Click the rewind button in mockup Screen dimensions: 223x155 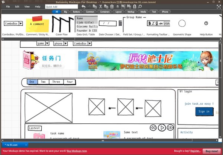(x=153, y=128)
